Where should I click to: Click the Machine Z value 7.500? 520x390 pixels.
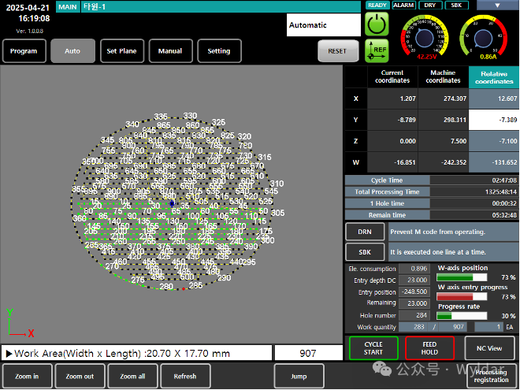coord(443,141)
